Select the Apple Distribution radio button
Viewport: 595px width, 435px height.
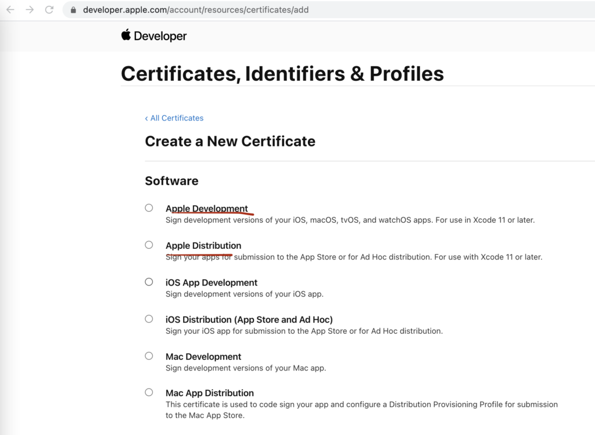[149, 245]
